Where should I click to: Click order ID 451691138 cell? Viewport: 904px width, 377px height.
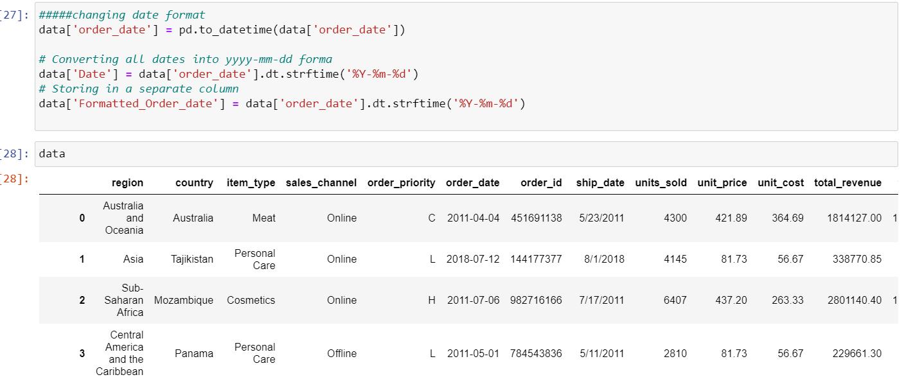pyautogui.click(x=536, y=218)
